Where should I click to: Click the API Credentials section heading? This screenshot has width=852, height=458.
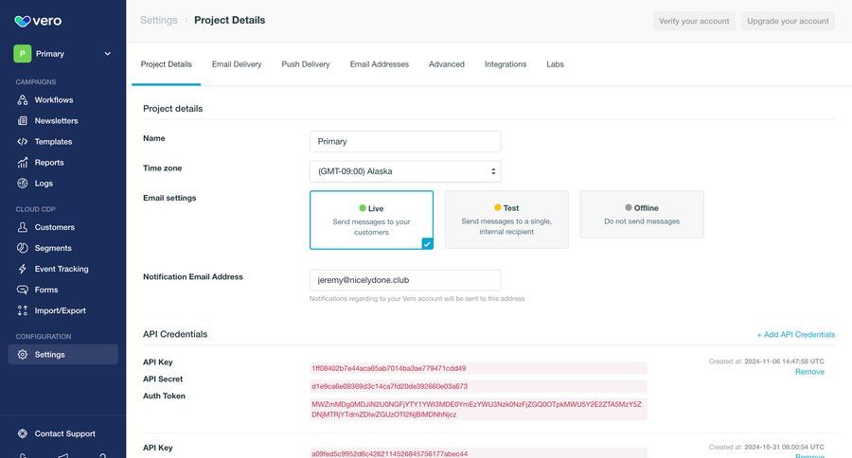(175, 334)
